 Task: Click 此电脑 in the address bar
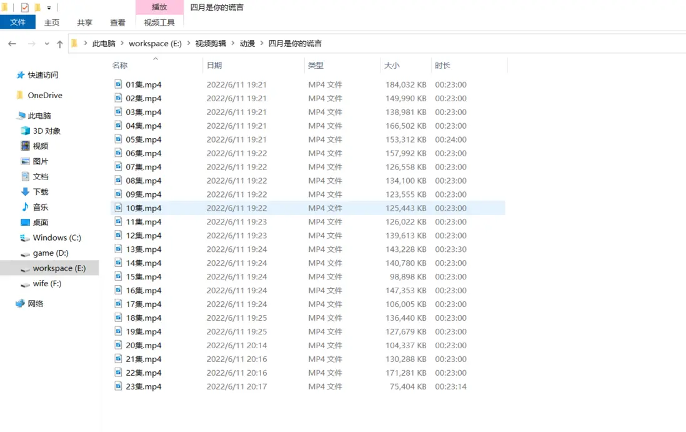(104, 43)
